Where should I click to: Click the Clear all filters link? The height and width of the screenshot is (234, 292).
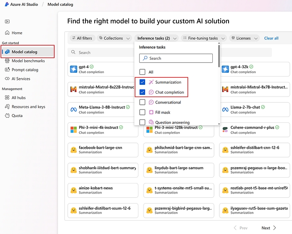coord(271,38)
